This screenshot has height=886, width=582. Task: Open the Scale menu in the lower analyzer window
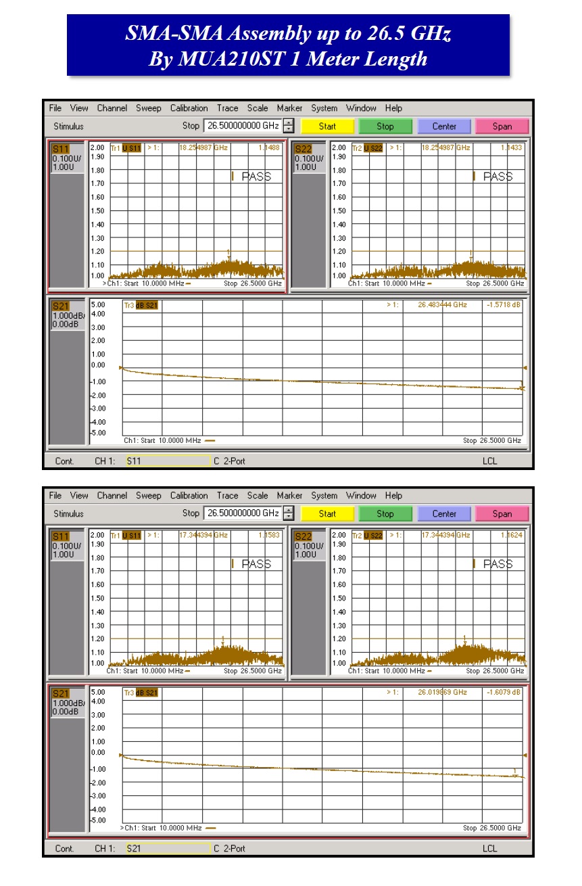click(x=258, y=496)
